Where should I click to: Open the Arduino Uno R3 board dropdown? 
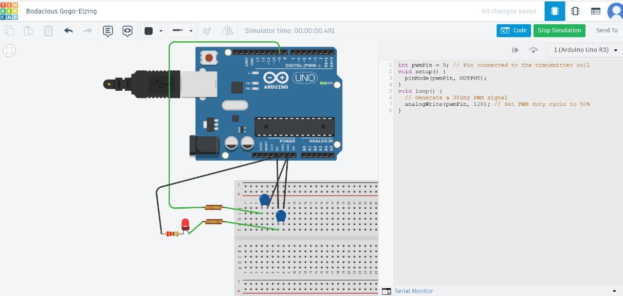(586, 50)
